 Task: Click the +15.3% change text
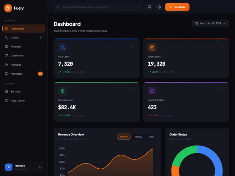coord(66,115)
